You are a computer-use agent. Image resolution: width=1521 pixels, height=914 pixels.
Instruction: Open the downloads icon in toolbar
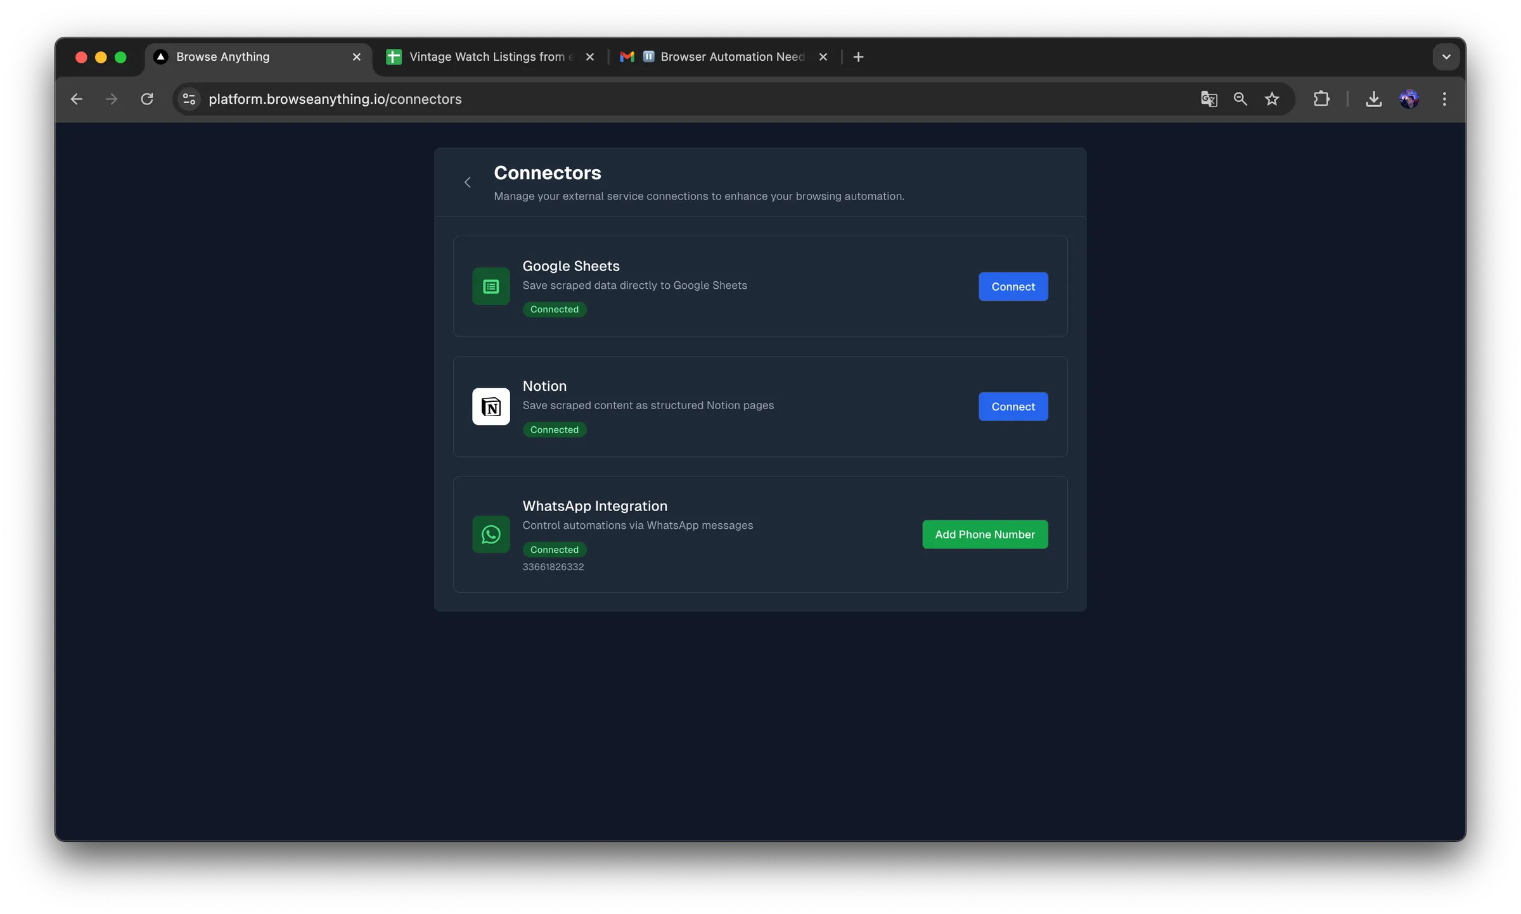1373,99
